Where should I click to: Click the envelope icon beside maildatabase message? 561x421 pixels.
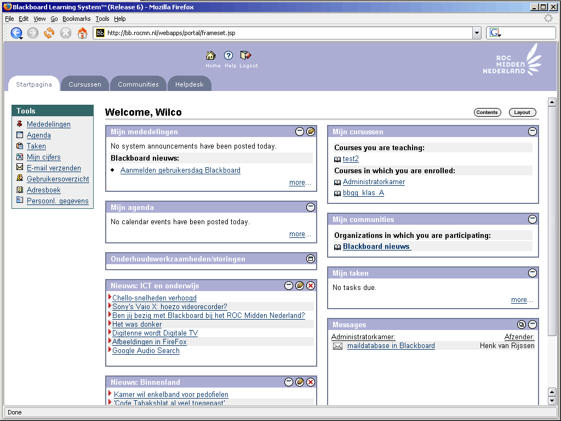pyautogui.click(x=337, y=346)
